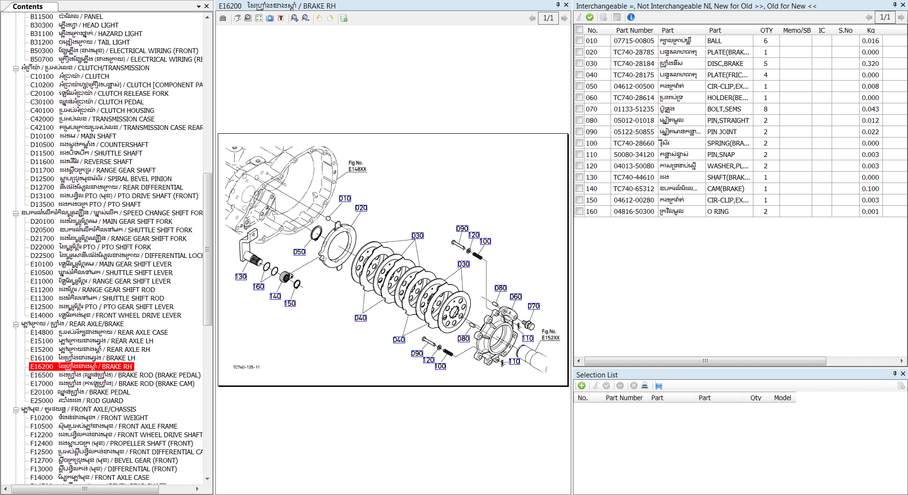Zoom in on the brake diagram
This screenshot has width=908, height=495.
click(295, 18)
